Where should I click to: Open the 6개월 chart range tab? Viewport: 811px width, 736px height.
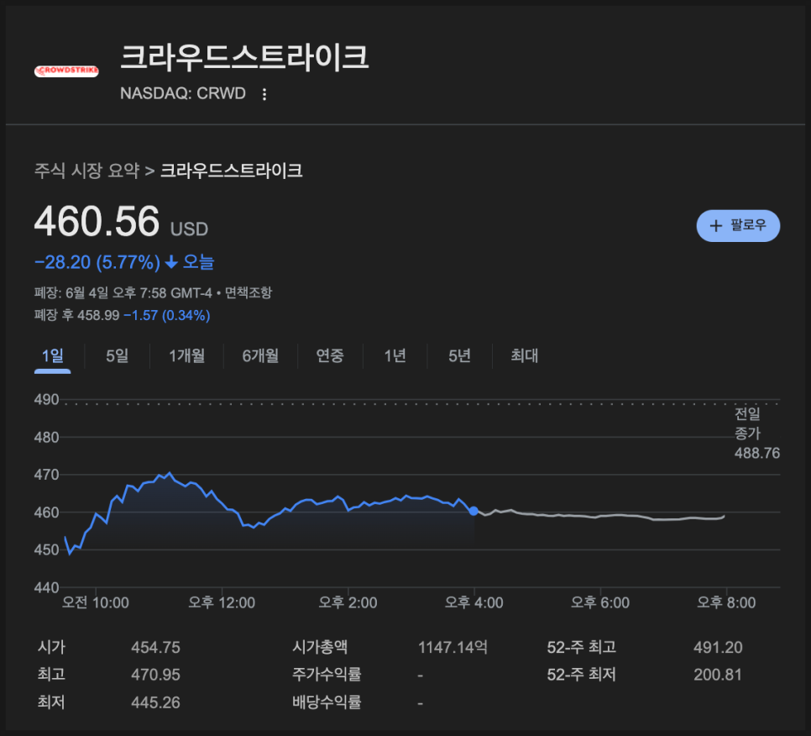tap(260, 356)
